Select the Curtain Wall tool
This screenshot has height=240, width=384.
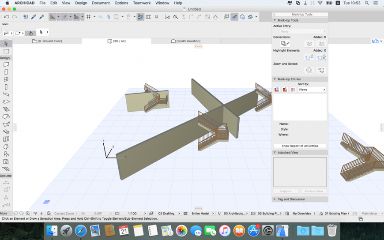[6, 139]
